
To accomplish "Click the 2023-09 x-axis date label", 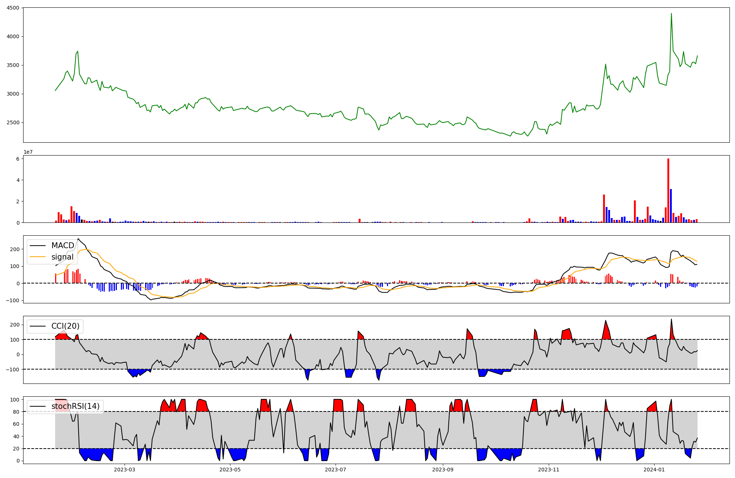I will point(443,470).
